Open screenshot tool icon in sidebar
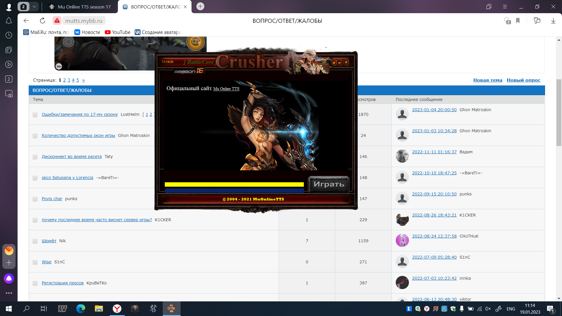562x316 pixels. click(x=9, y=94)
